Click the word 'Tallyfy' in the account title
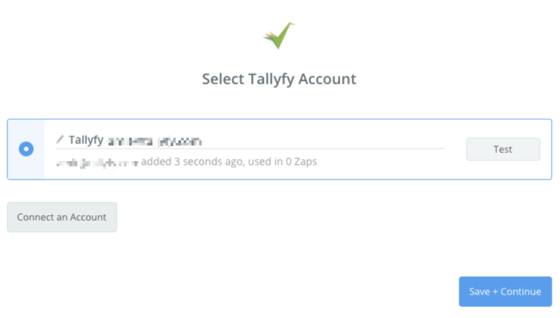The width and height of the screenshot is (560, 318). pos(86,140)
